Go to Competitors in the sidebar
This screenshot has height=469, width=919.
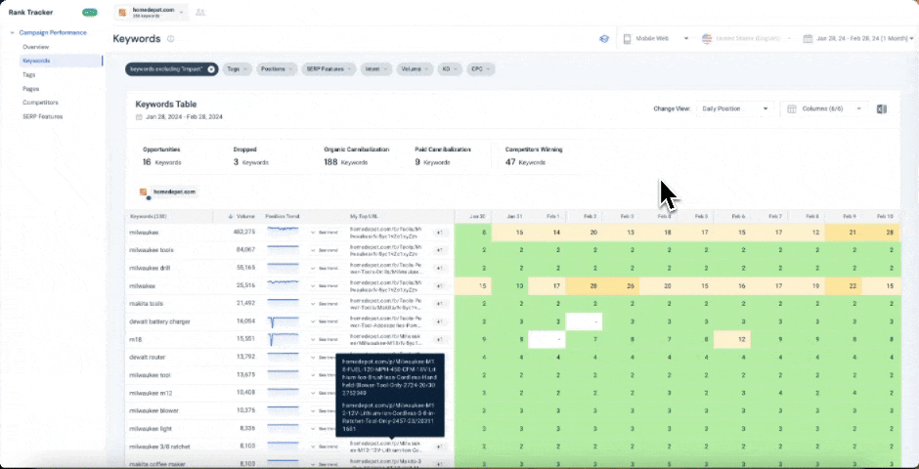40,103
